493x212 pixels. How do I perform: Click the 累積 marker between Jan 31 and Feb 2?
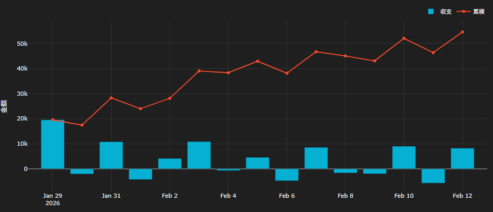point(141,109)
